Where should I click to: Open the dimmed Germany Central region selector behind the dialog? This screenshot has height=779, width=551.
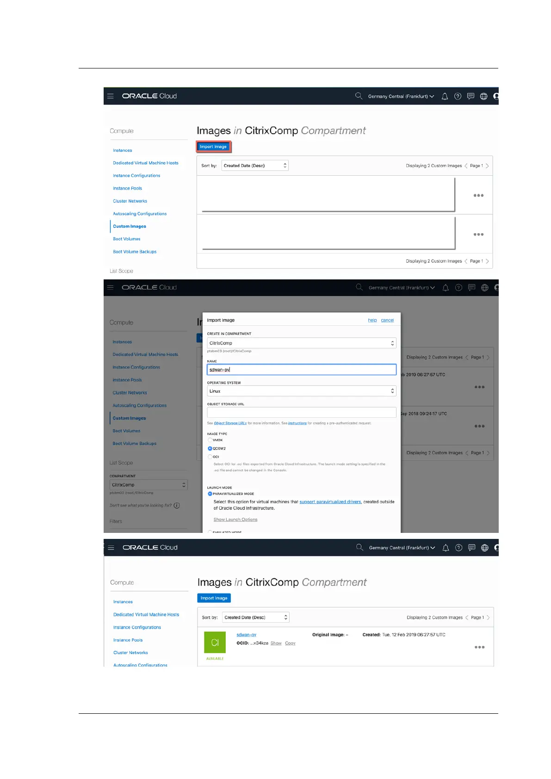[402, 288]
